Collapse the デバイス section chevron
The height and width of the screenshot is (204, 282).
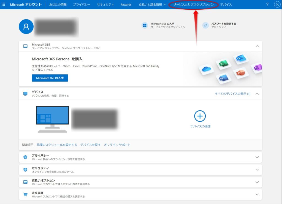tap(257, 94)
